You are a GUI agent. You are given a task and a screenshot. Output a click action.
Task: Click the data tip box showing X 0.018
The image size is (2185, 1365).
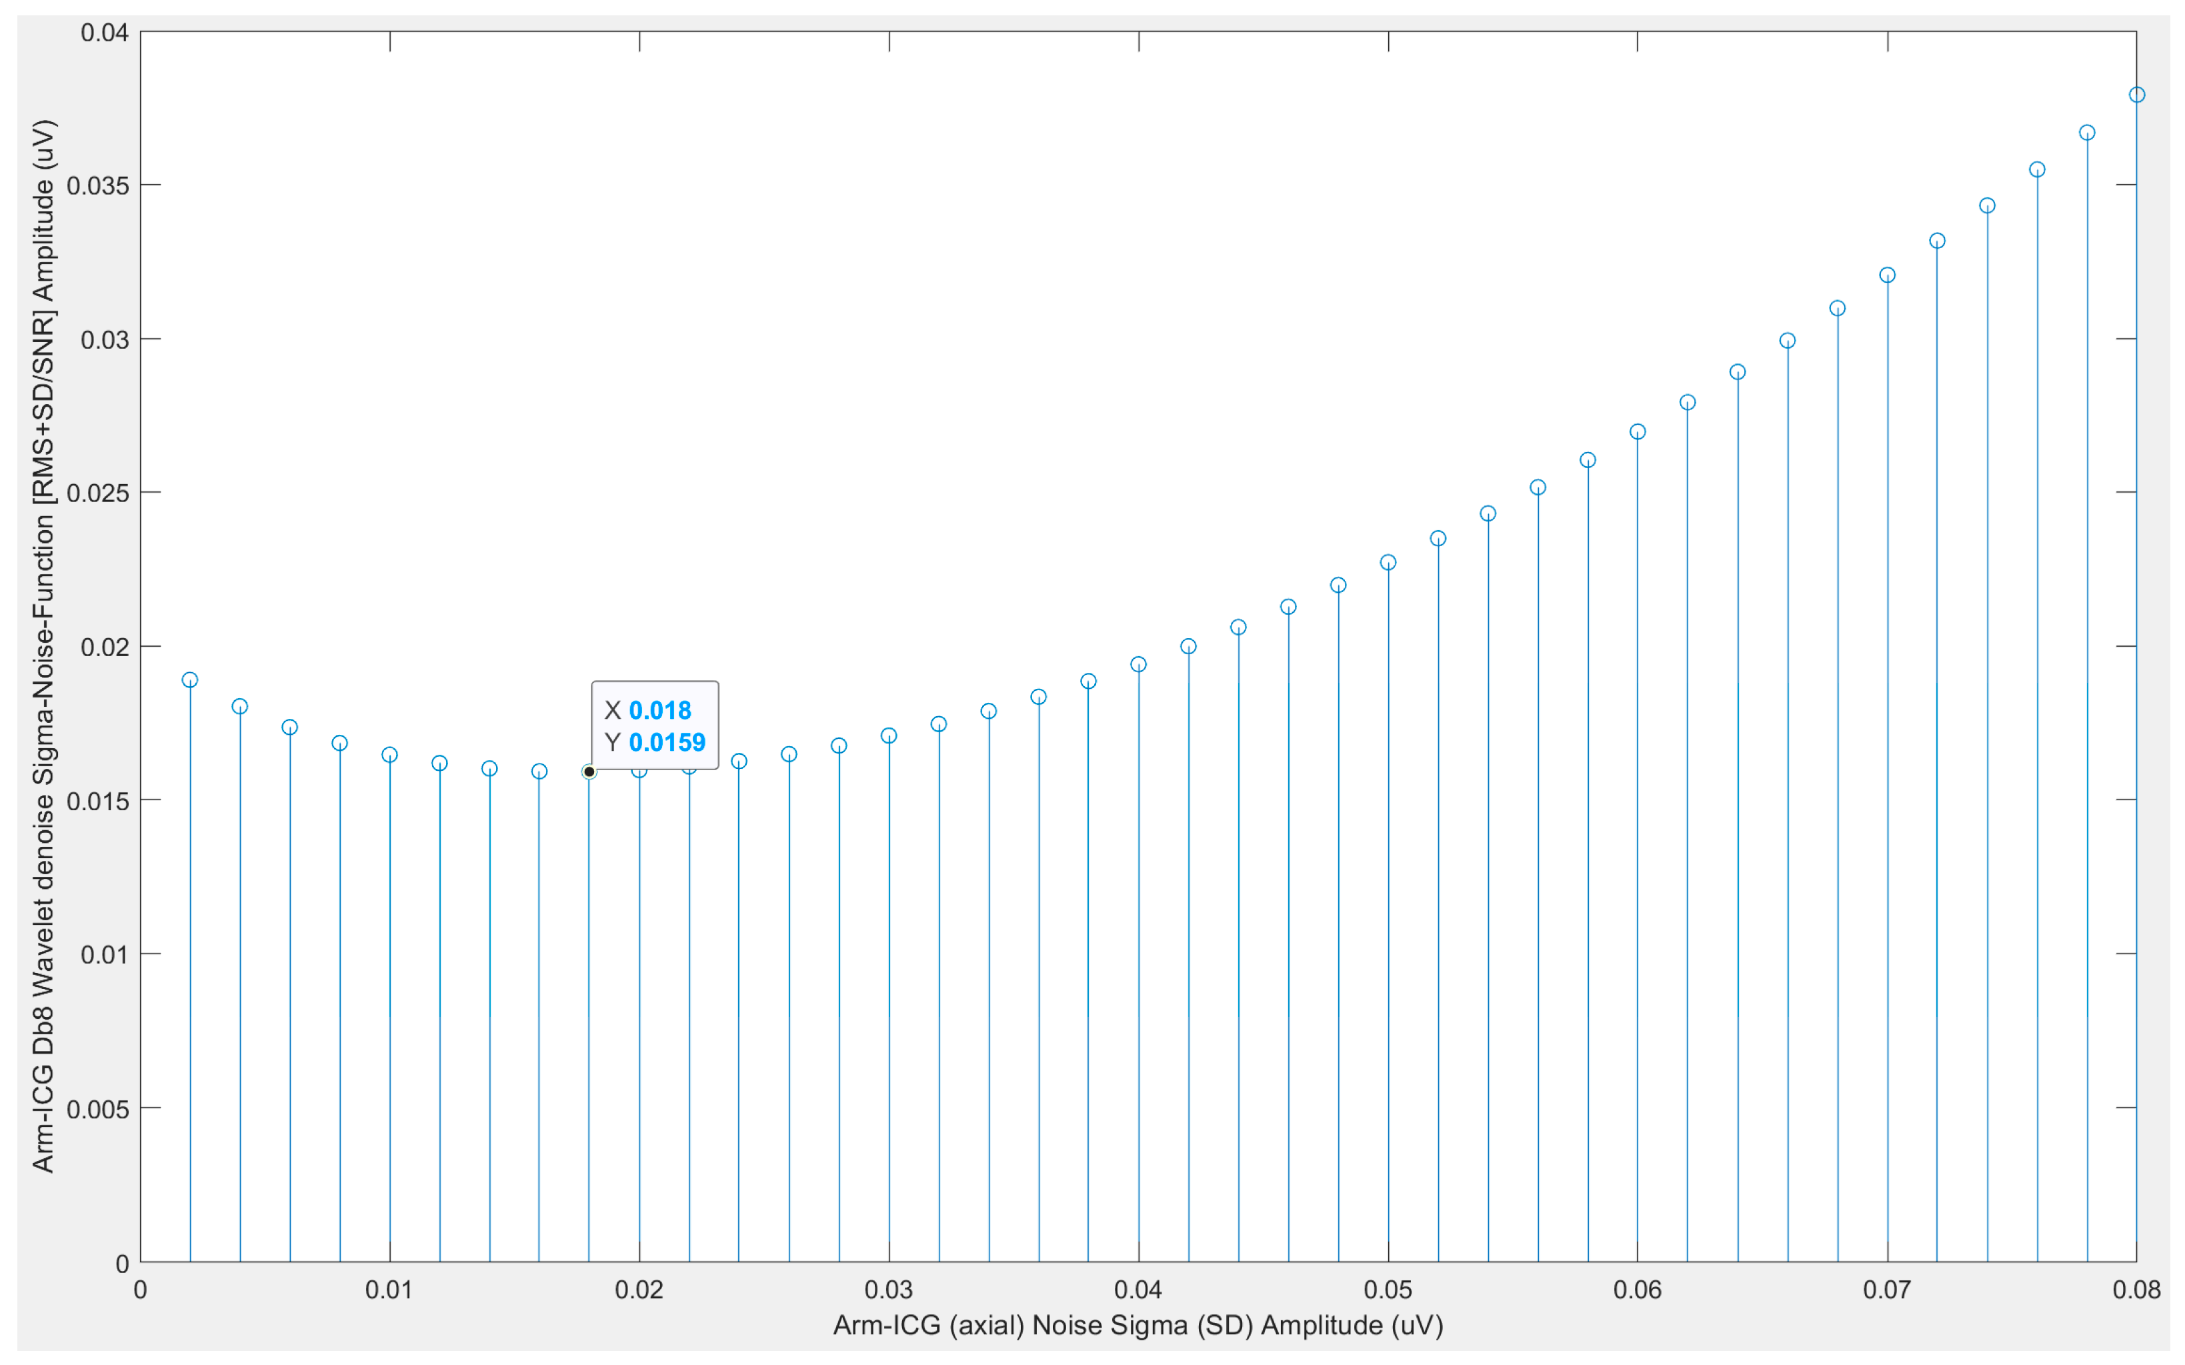(x=654, y=725)
